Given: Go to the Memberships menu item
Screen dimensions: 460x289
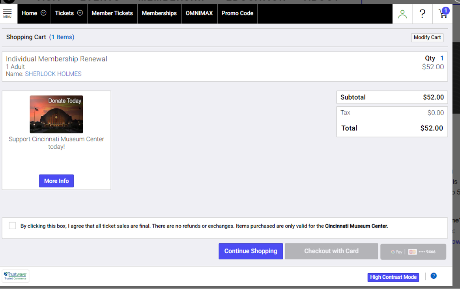Looking at the screenshot, I should (159, 13).
